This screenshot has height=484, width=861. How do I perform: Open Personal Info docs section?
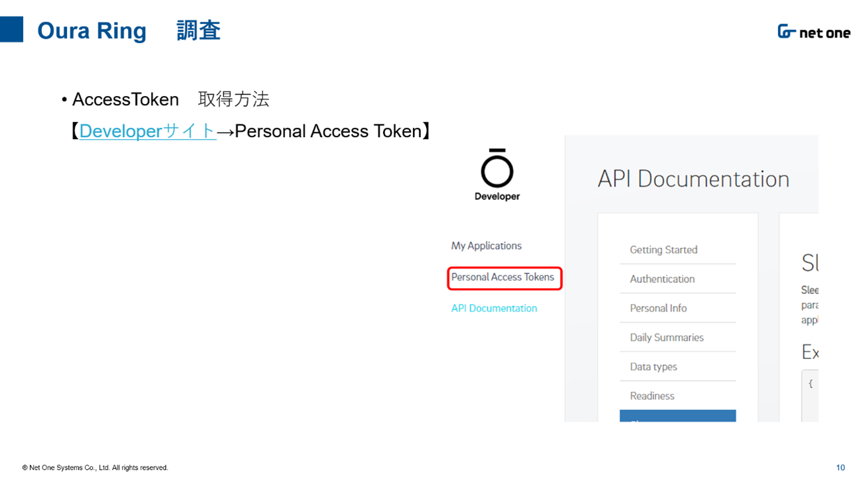(x=658, y=308)
